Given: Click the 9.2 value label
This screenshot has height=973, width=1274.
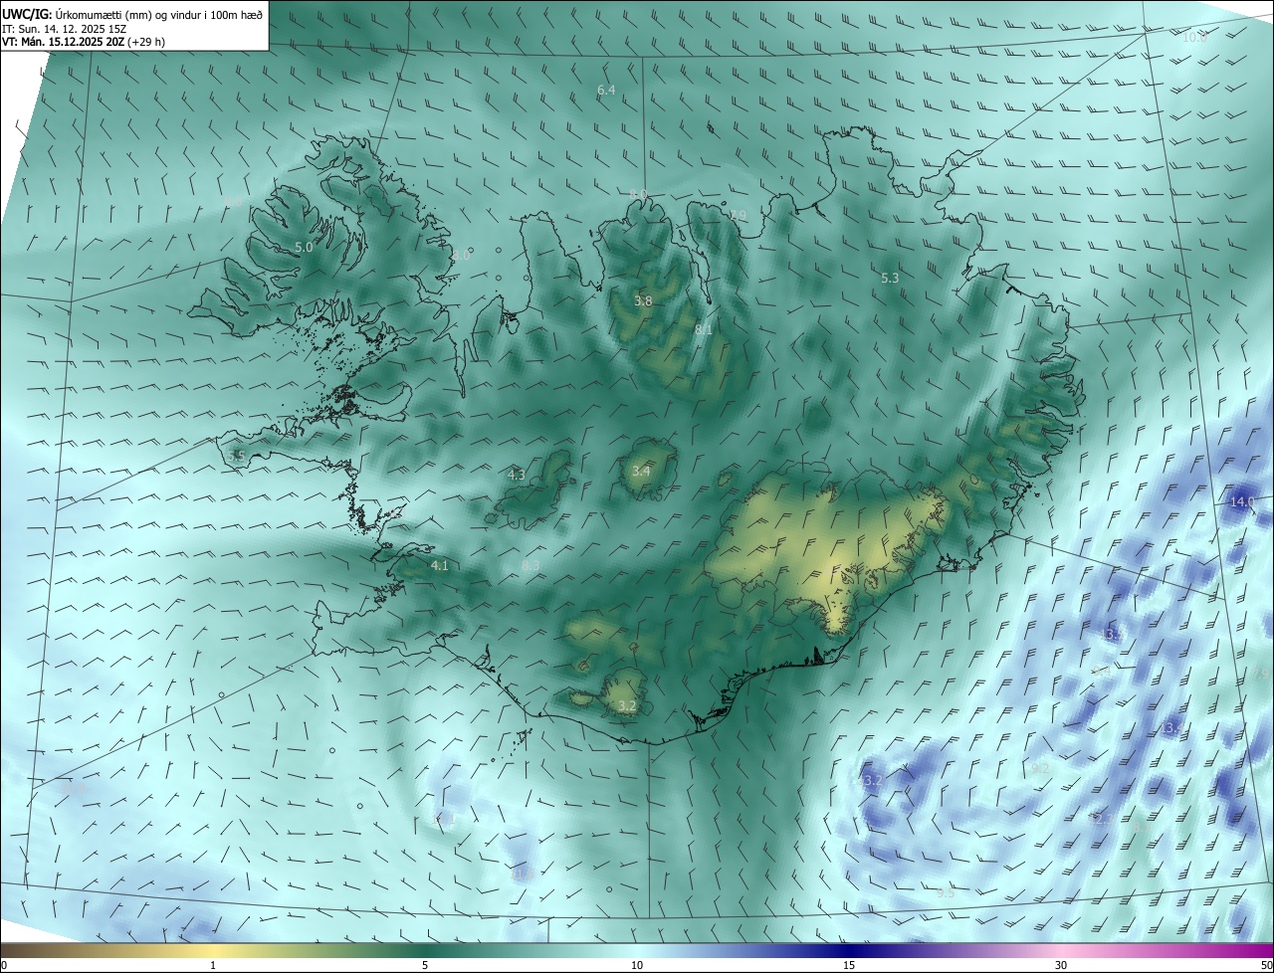Looking at the screenshot, I should (x=1041, y=769).
